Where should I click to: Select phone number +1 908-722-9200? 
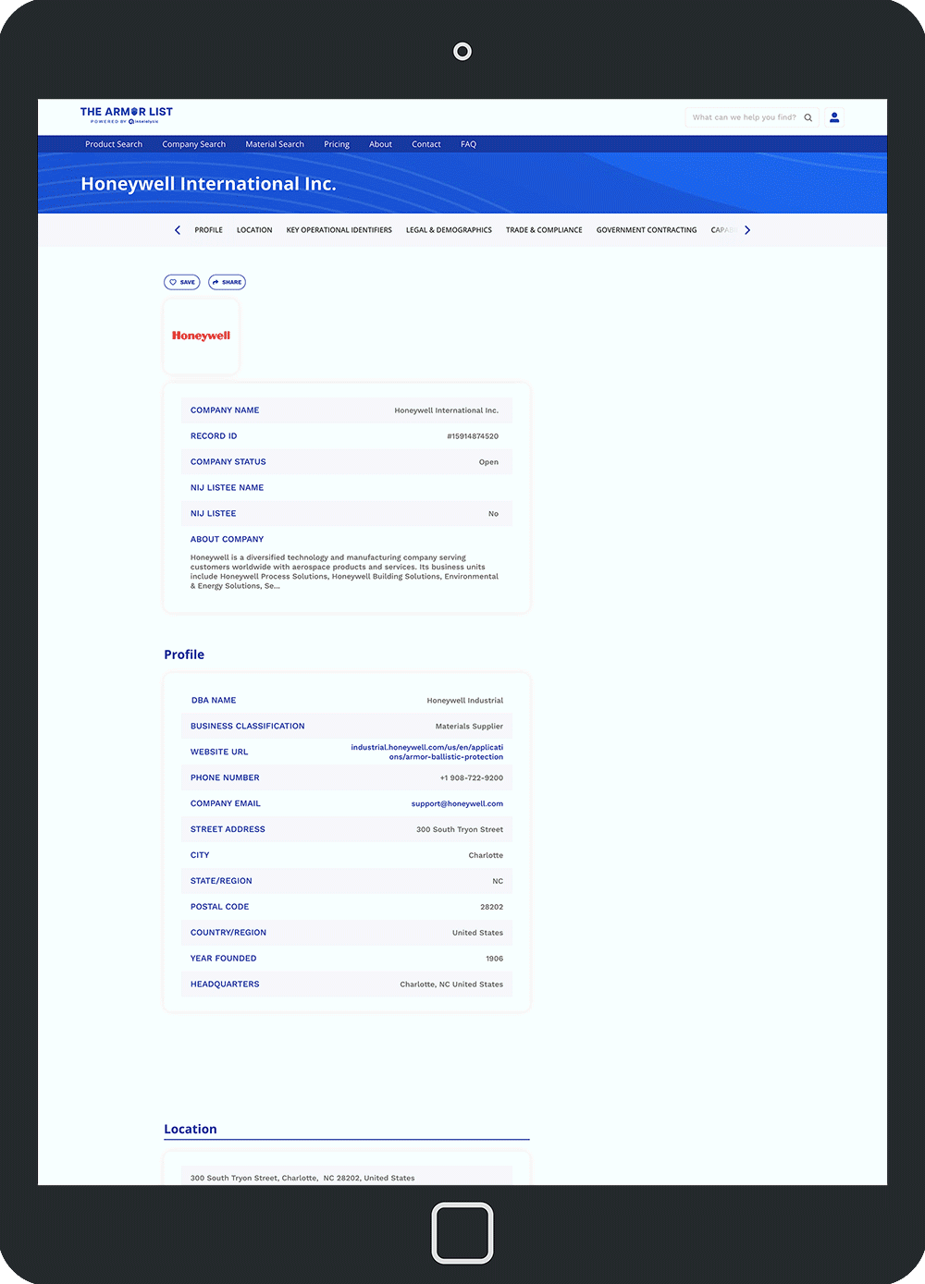472,778
